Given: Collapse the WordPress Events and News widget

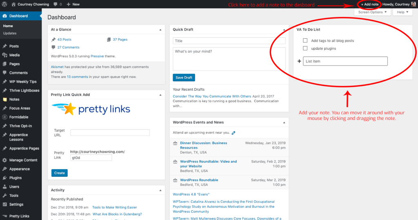Looking at the screenshot, I should (x=284, y=123).
